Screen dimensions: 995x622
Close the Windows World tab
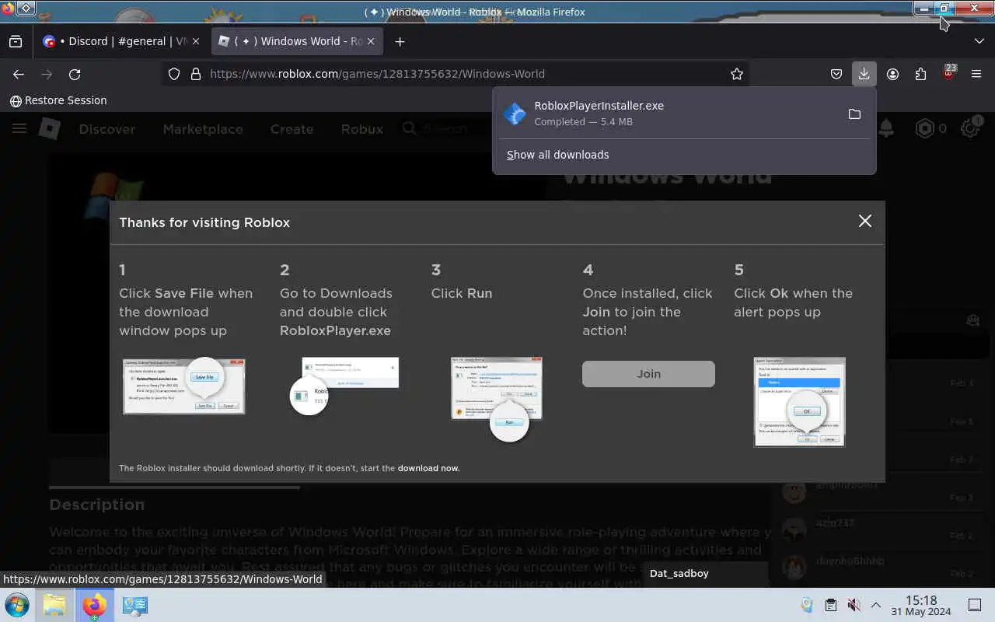tap(370, 41)
